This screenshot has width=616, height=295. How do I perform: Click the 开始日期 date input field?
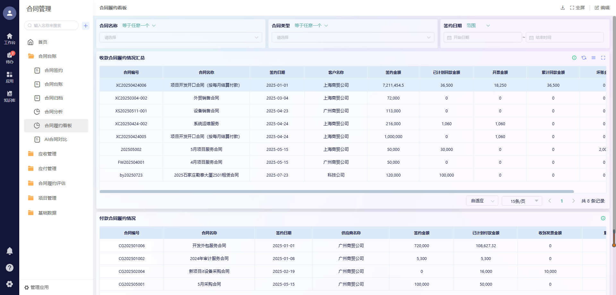click(x=483, y=38)
